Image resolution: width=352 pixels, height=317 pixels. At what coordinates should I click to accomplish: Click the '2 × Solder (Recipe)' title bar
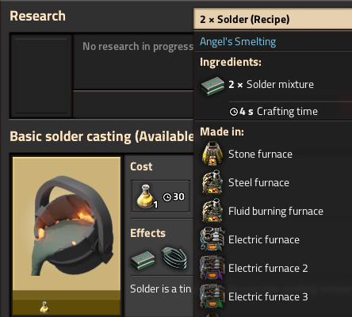[x=273, y=19]
